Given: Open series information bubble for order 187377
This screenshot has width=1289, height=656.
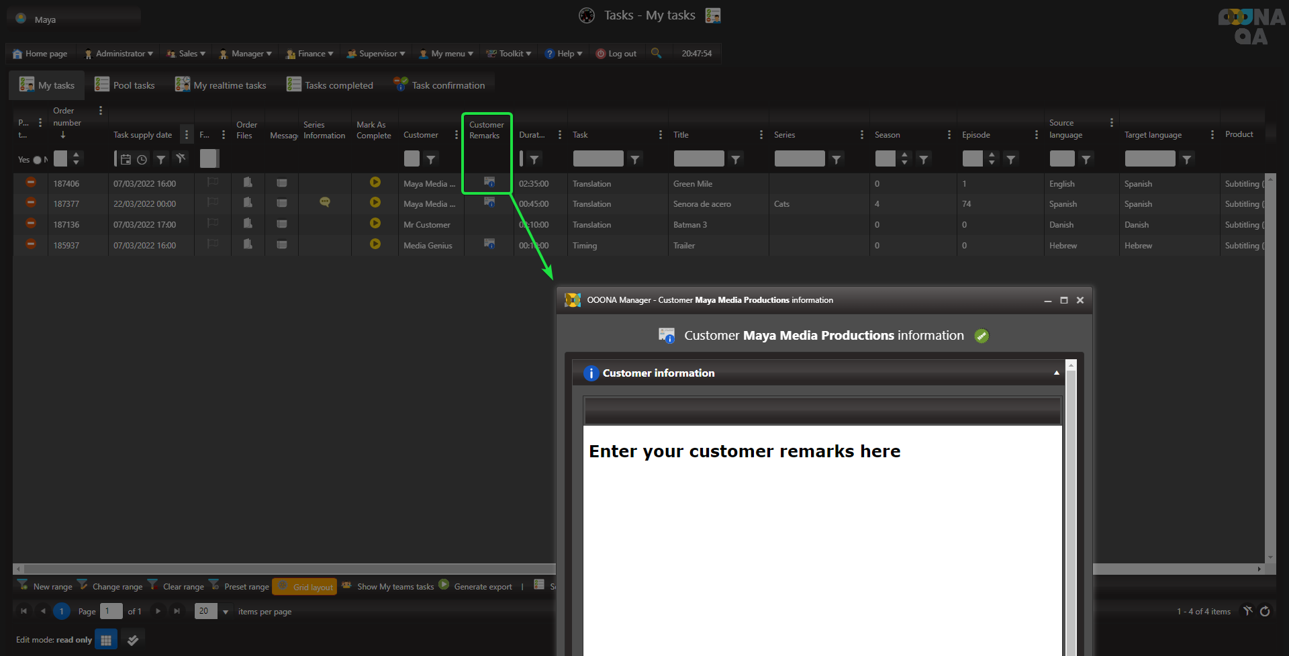Looking at the screenshot, I should 324,202.
